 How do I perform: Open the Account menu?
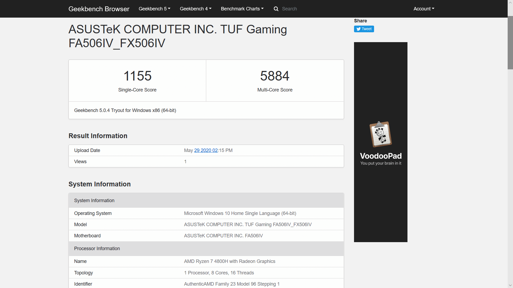click(x=423, y=9)
